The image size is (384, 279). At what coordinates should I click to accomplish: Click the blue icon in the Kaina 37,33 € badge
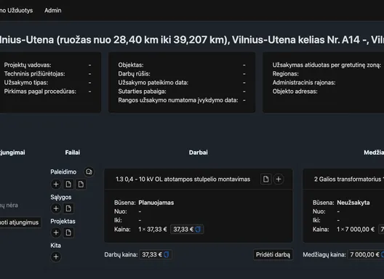click(198, 230)
